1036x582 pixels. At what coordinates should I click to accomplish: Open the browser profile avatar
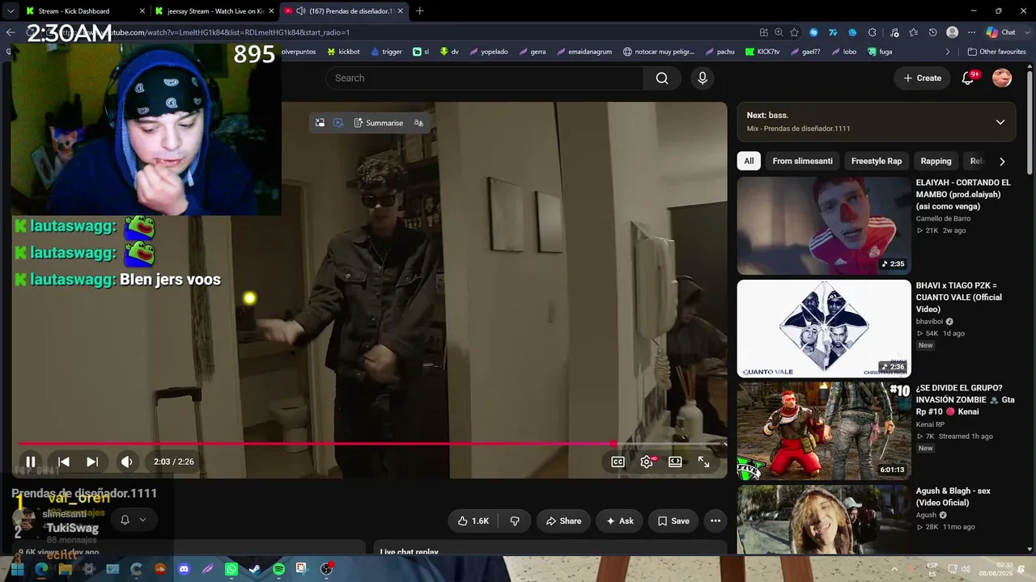coord(953,32)
